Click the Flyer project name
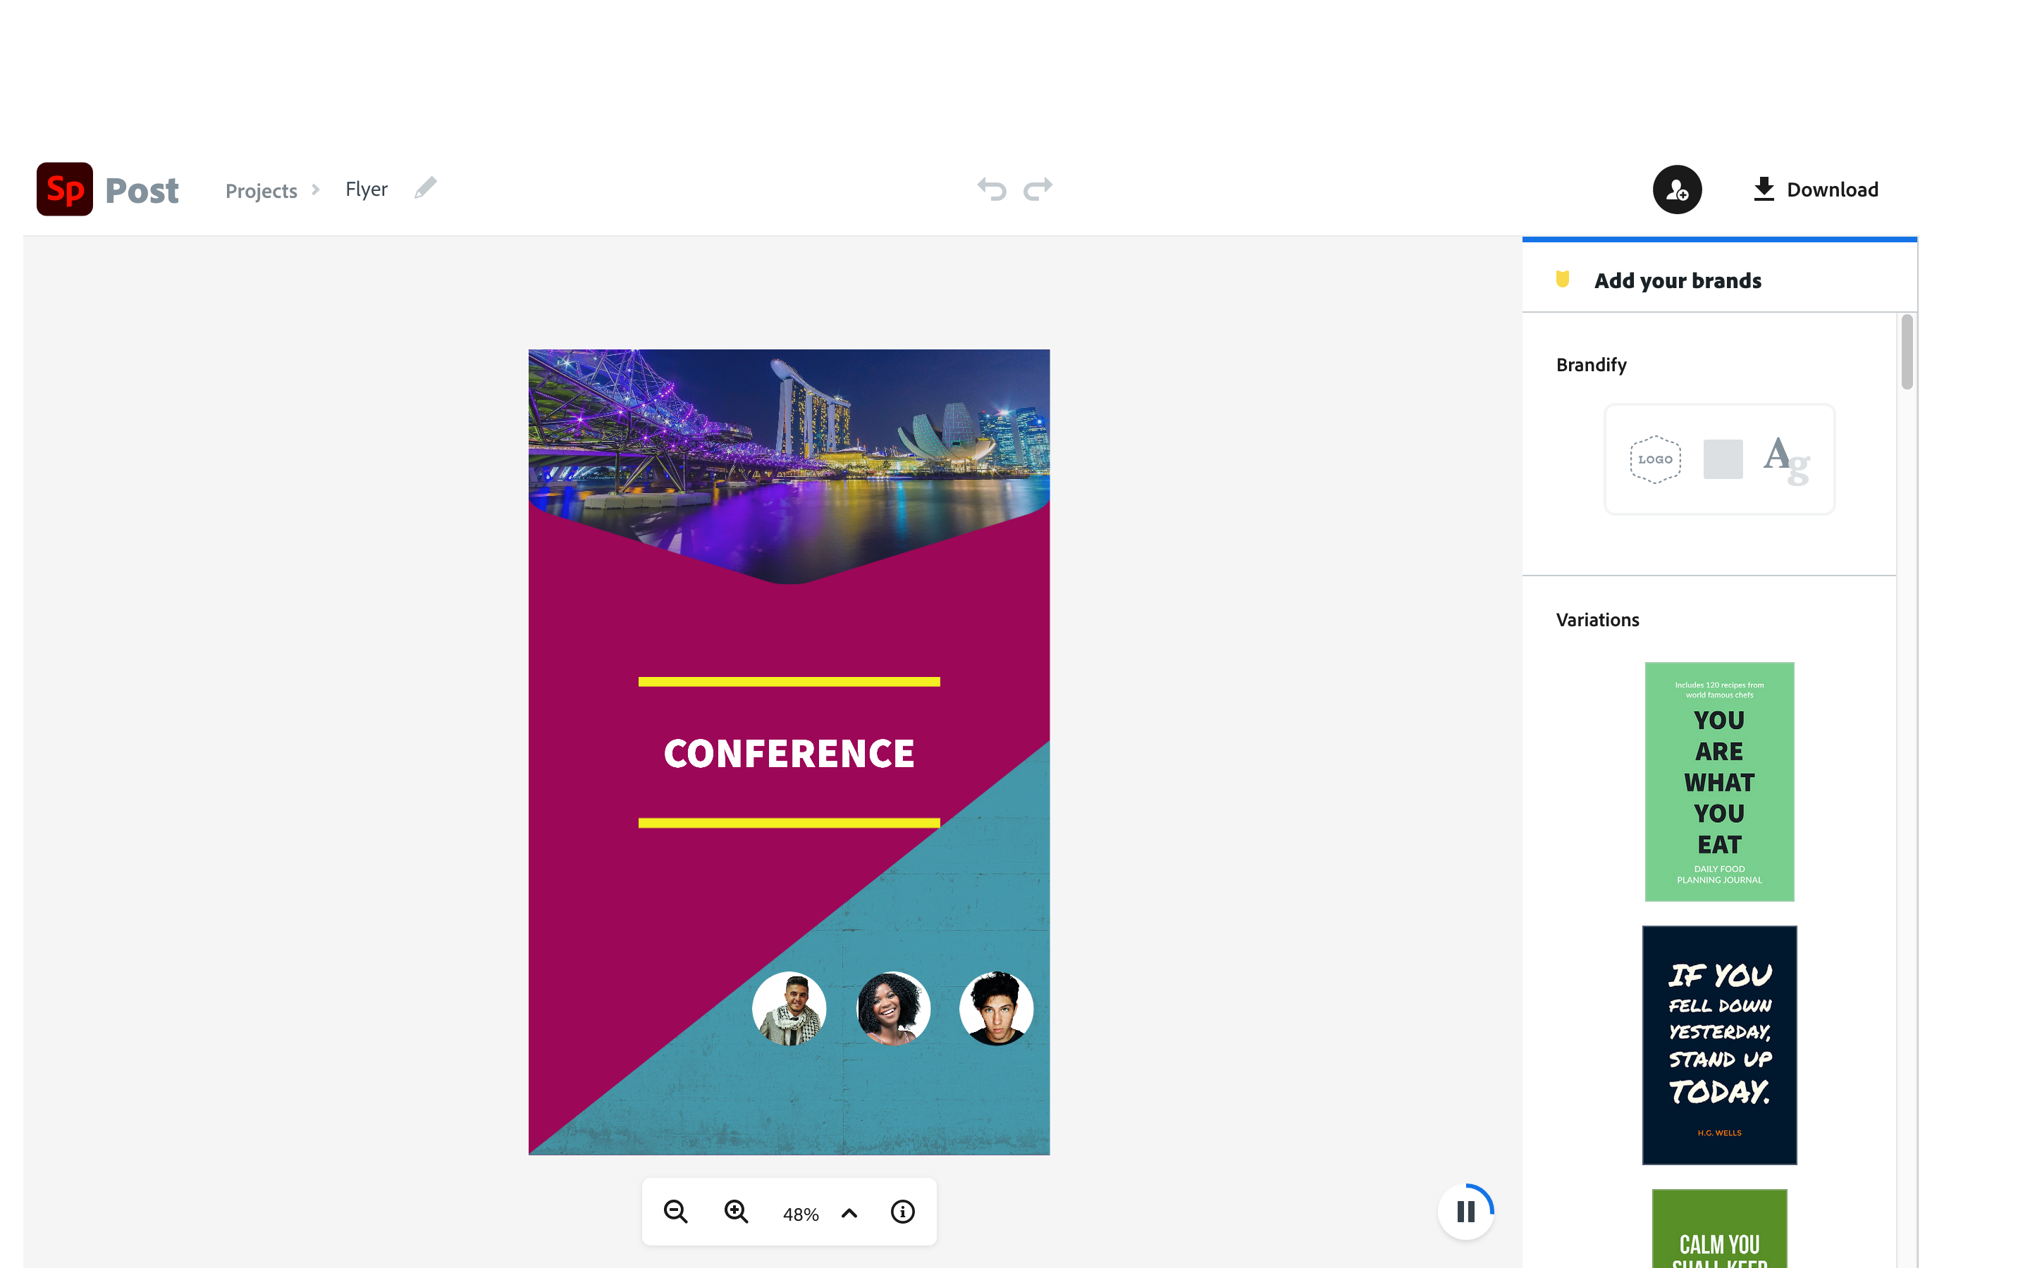The height and width of the screenshot is (1268, 2030). pyautogui.click(x=367, y=189)
